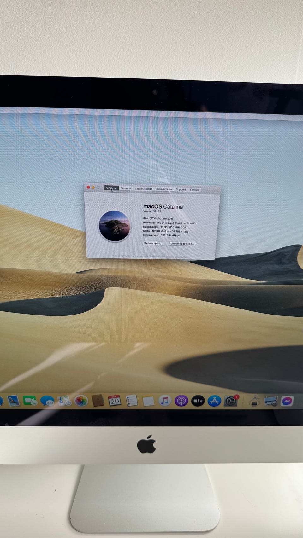Launch FaceTime from the Dock
This screenshot has width=303, height=538.
pyautogui.click(x=30, y=401)
